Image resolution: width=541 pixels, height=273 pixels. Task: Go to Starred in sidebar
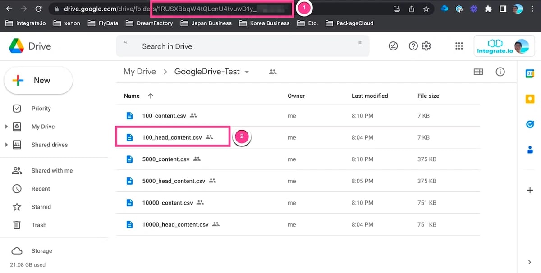point(41,207)
